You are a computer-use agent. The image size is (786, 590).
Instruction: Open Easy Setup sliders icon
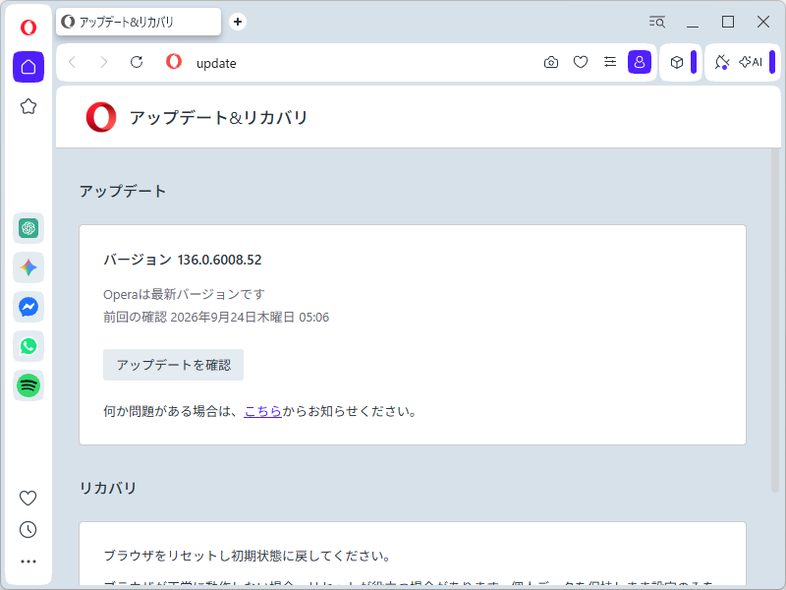(610, 62)
